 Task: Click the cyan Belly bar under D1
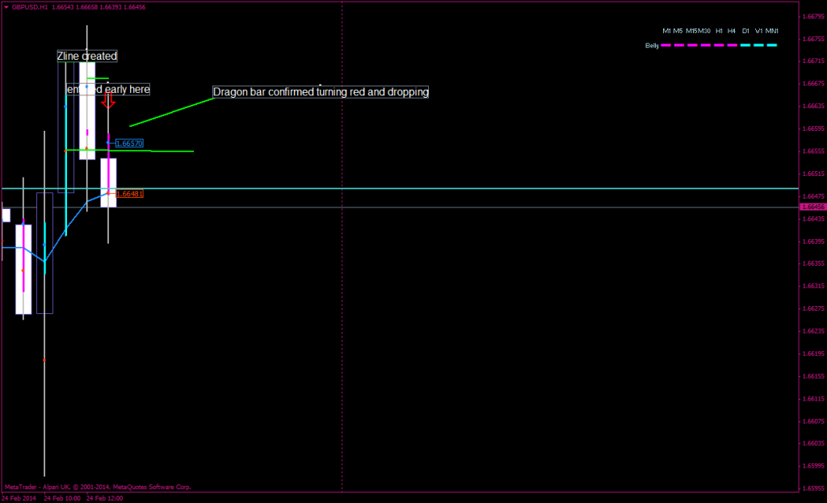pyautogui.click(x=745, y=45)
